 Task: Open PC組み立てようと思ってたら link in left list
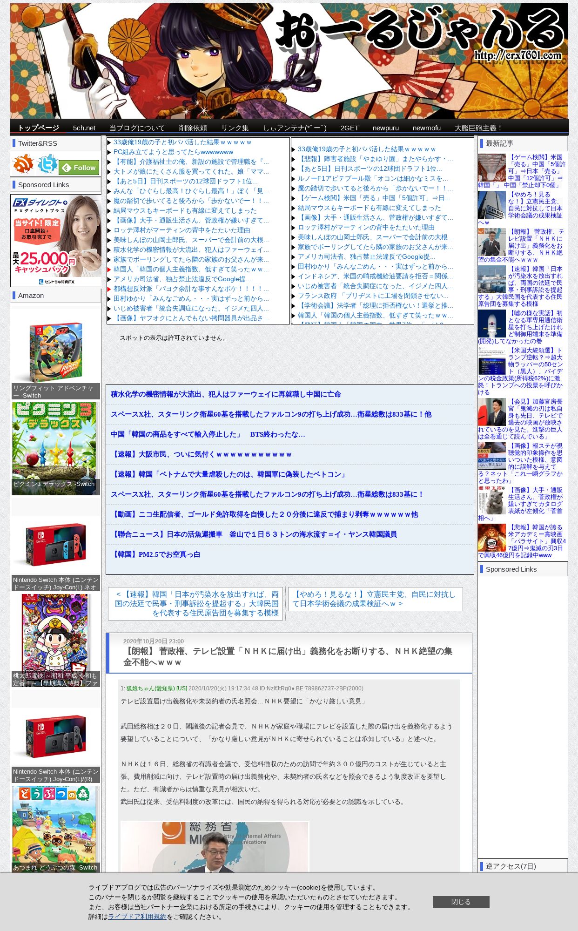[x=173, y=152]
